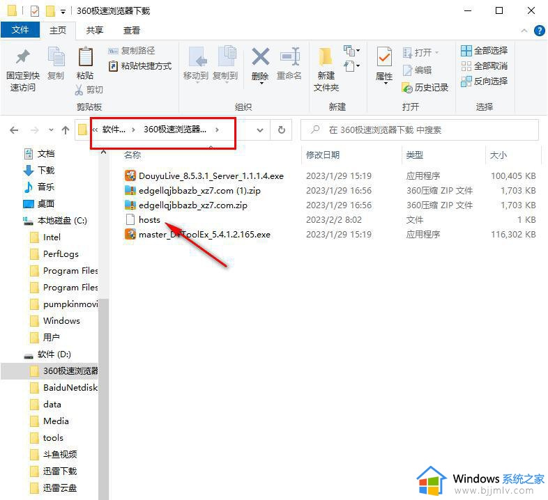Open the Move to menu
548x500 pixels.
click(196, 64)
